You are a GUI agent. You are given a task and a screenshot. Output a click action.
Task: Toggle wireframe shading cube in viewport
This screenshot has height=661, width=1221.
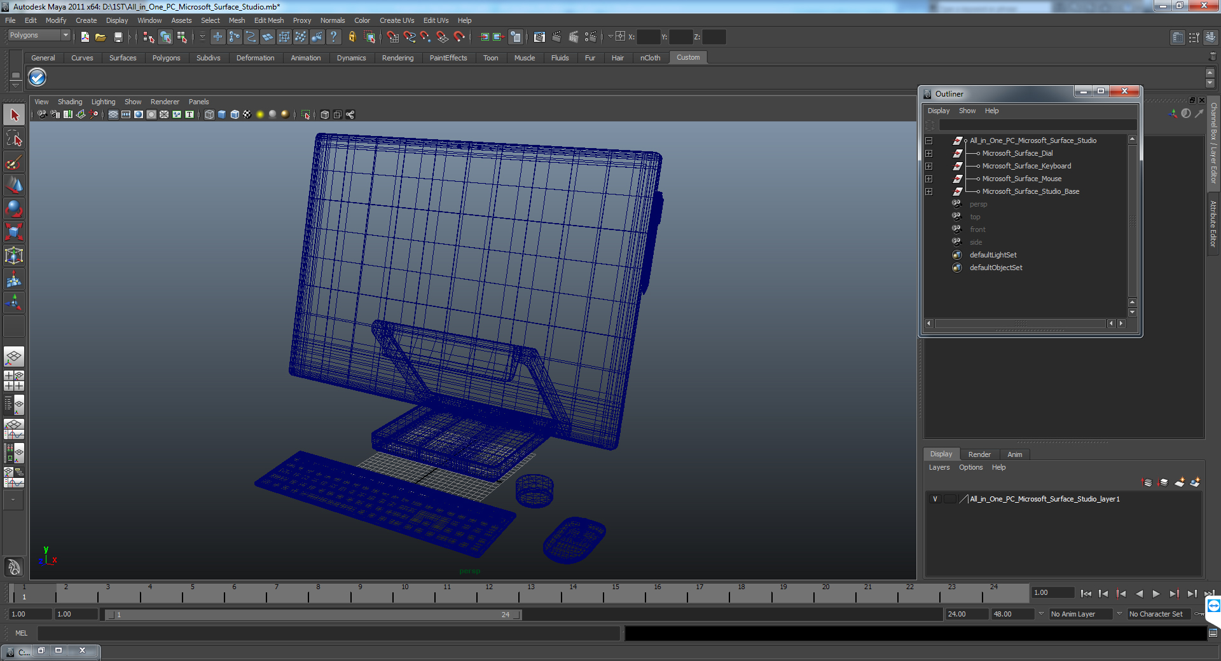point(209,114)
